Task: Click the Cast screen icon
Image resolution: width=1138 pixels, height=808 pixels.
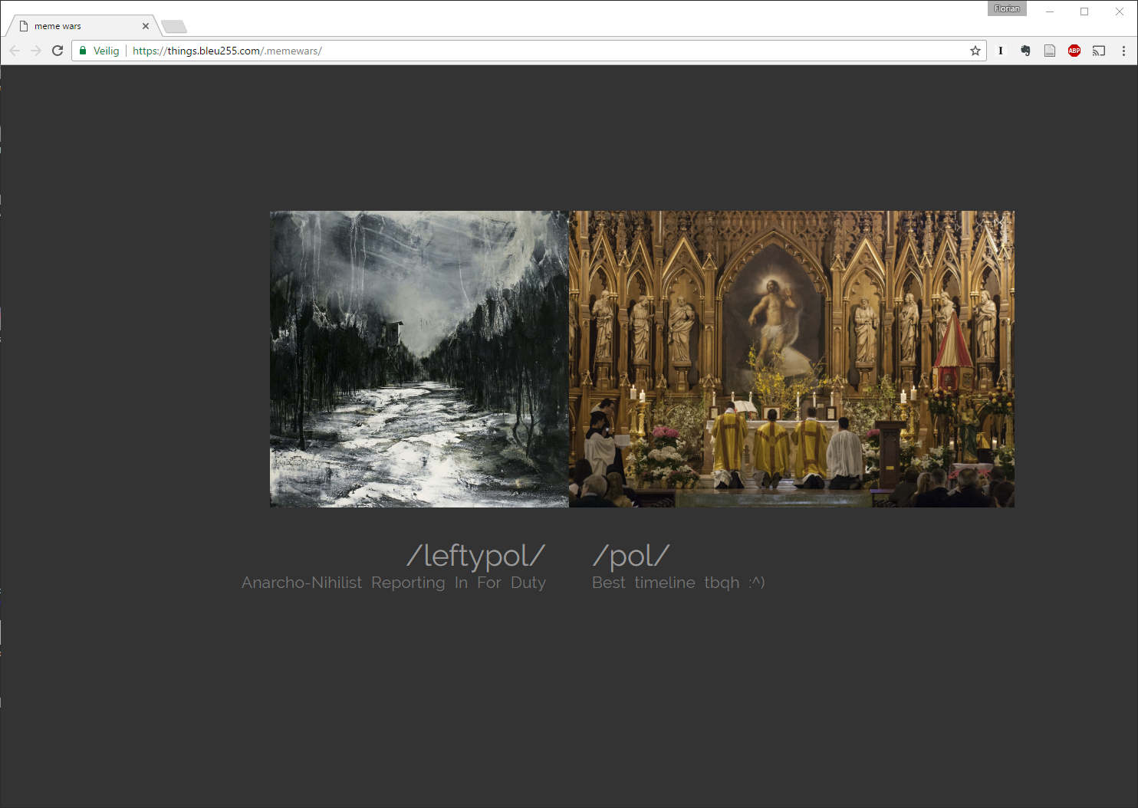Action: [1099, 51]
